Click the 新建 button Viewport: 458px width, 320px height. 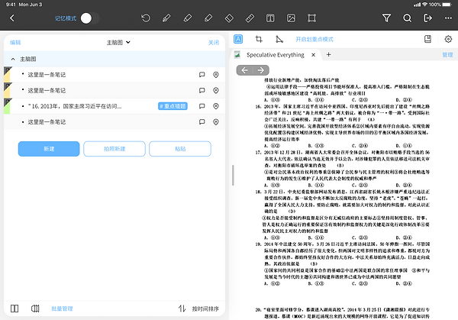pyautogui.click(x=49, y=149)
